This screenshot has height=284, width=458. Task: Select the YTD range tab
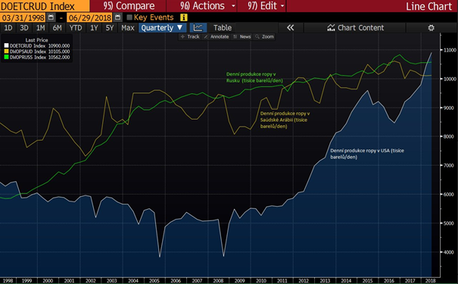pos(76,28)
